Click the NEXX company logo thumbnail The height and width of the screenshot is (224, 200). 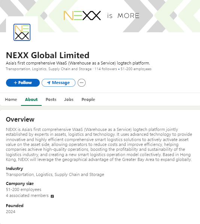tap(22, 32)
